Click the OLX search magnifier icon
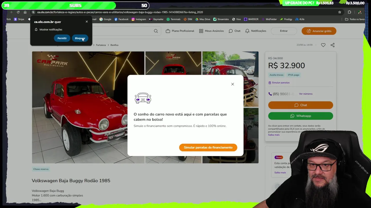371x208 pixels. point(156,31)
